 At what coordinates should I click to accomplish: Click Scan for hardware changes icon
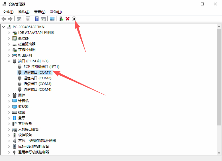click(x=52, y=19)
